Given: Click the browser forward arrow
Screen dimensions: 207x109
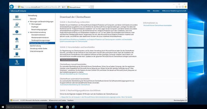Looking at the screenshot, I should pos(16,7).
